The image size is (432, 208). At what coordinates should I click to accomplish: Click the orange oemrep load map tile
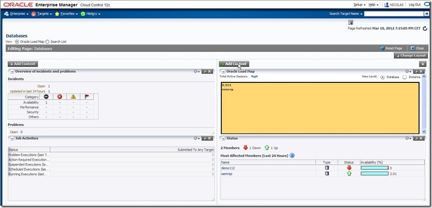click(320, 108)
